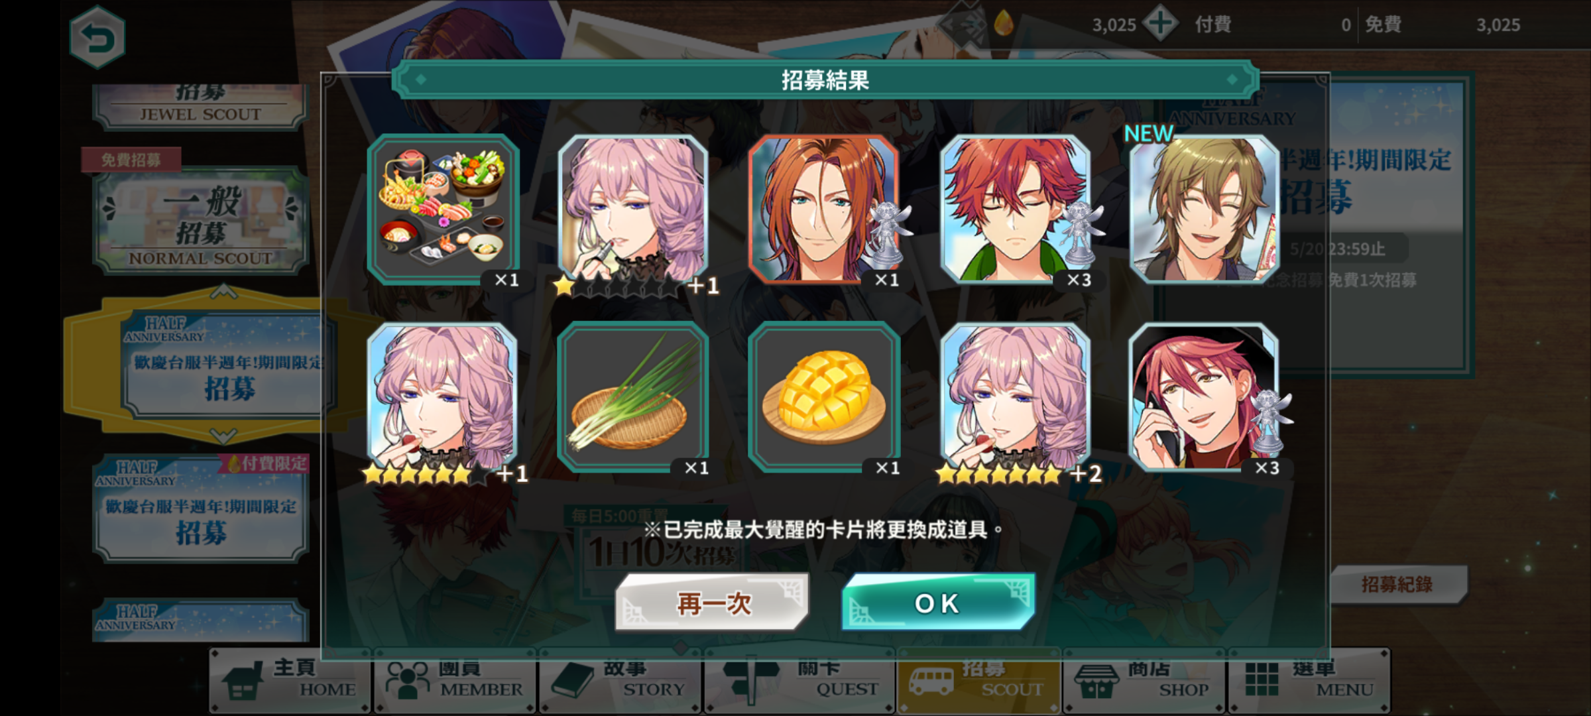Tap the hexagonal back arrow icon

97,38
